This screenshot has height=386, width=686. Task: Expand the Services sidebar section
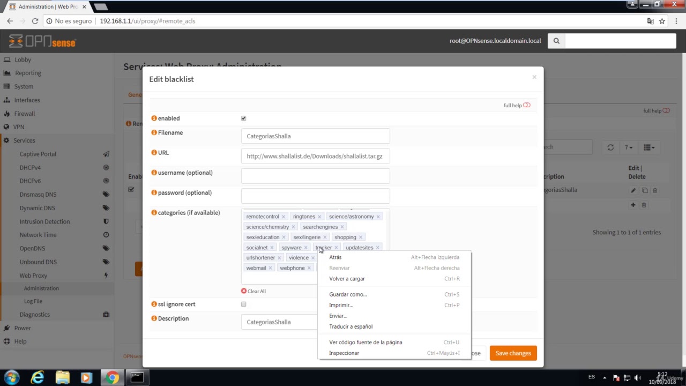[x=57, y=140]
